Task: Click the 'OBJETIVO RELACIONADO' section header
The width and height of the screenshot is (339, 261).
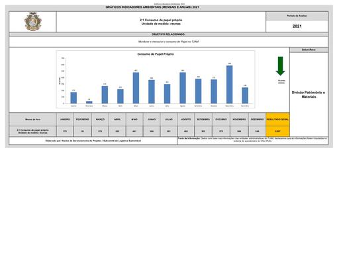Action: (168, 34)
